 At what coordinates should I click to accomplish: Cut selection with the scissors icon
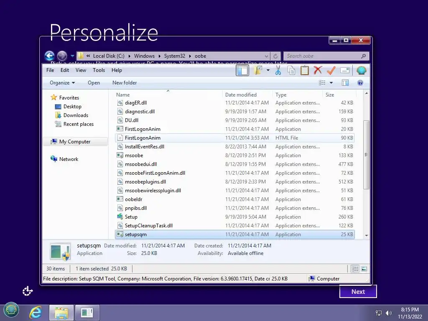tap(278, 70)
